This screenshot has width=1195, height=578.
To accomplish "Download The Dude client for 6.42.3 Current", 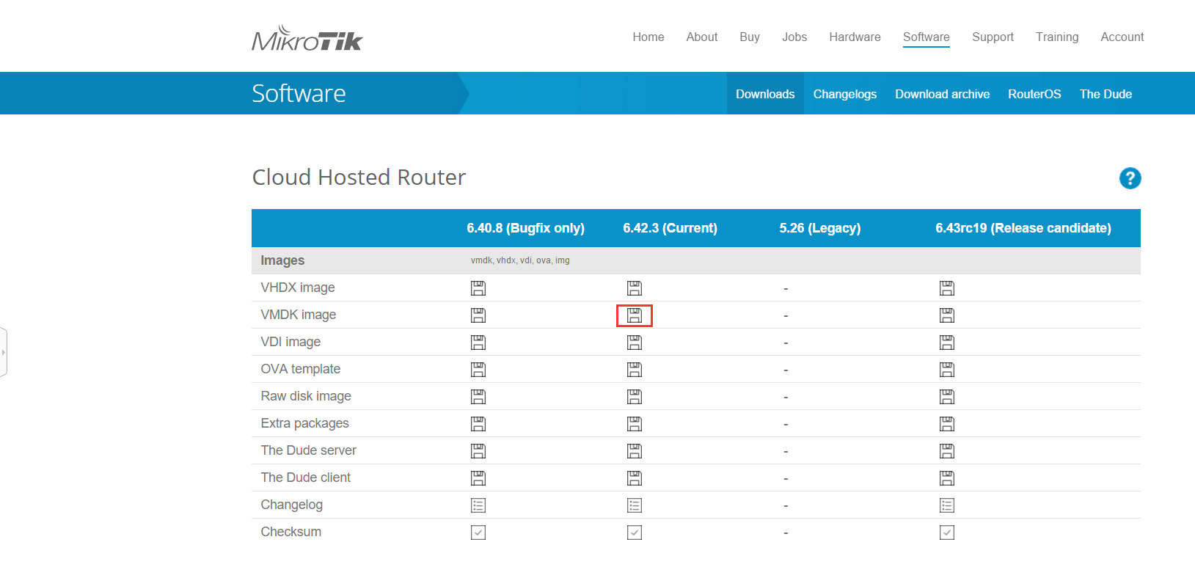I will pyautogui.click(x=635, y=478).
